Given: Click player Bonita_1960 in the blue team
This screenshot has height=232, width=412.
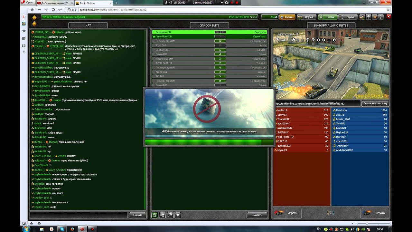Looking at the screenshot, I should coord(360,119).
